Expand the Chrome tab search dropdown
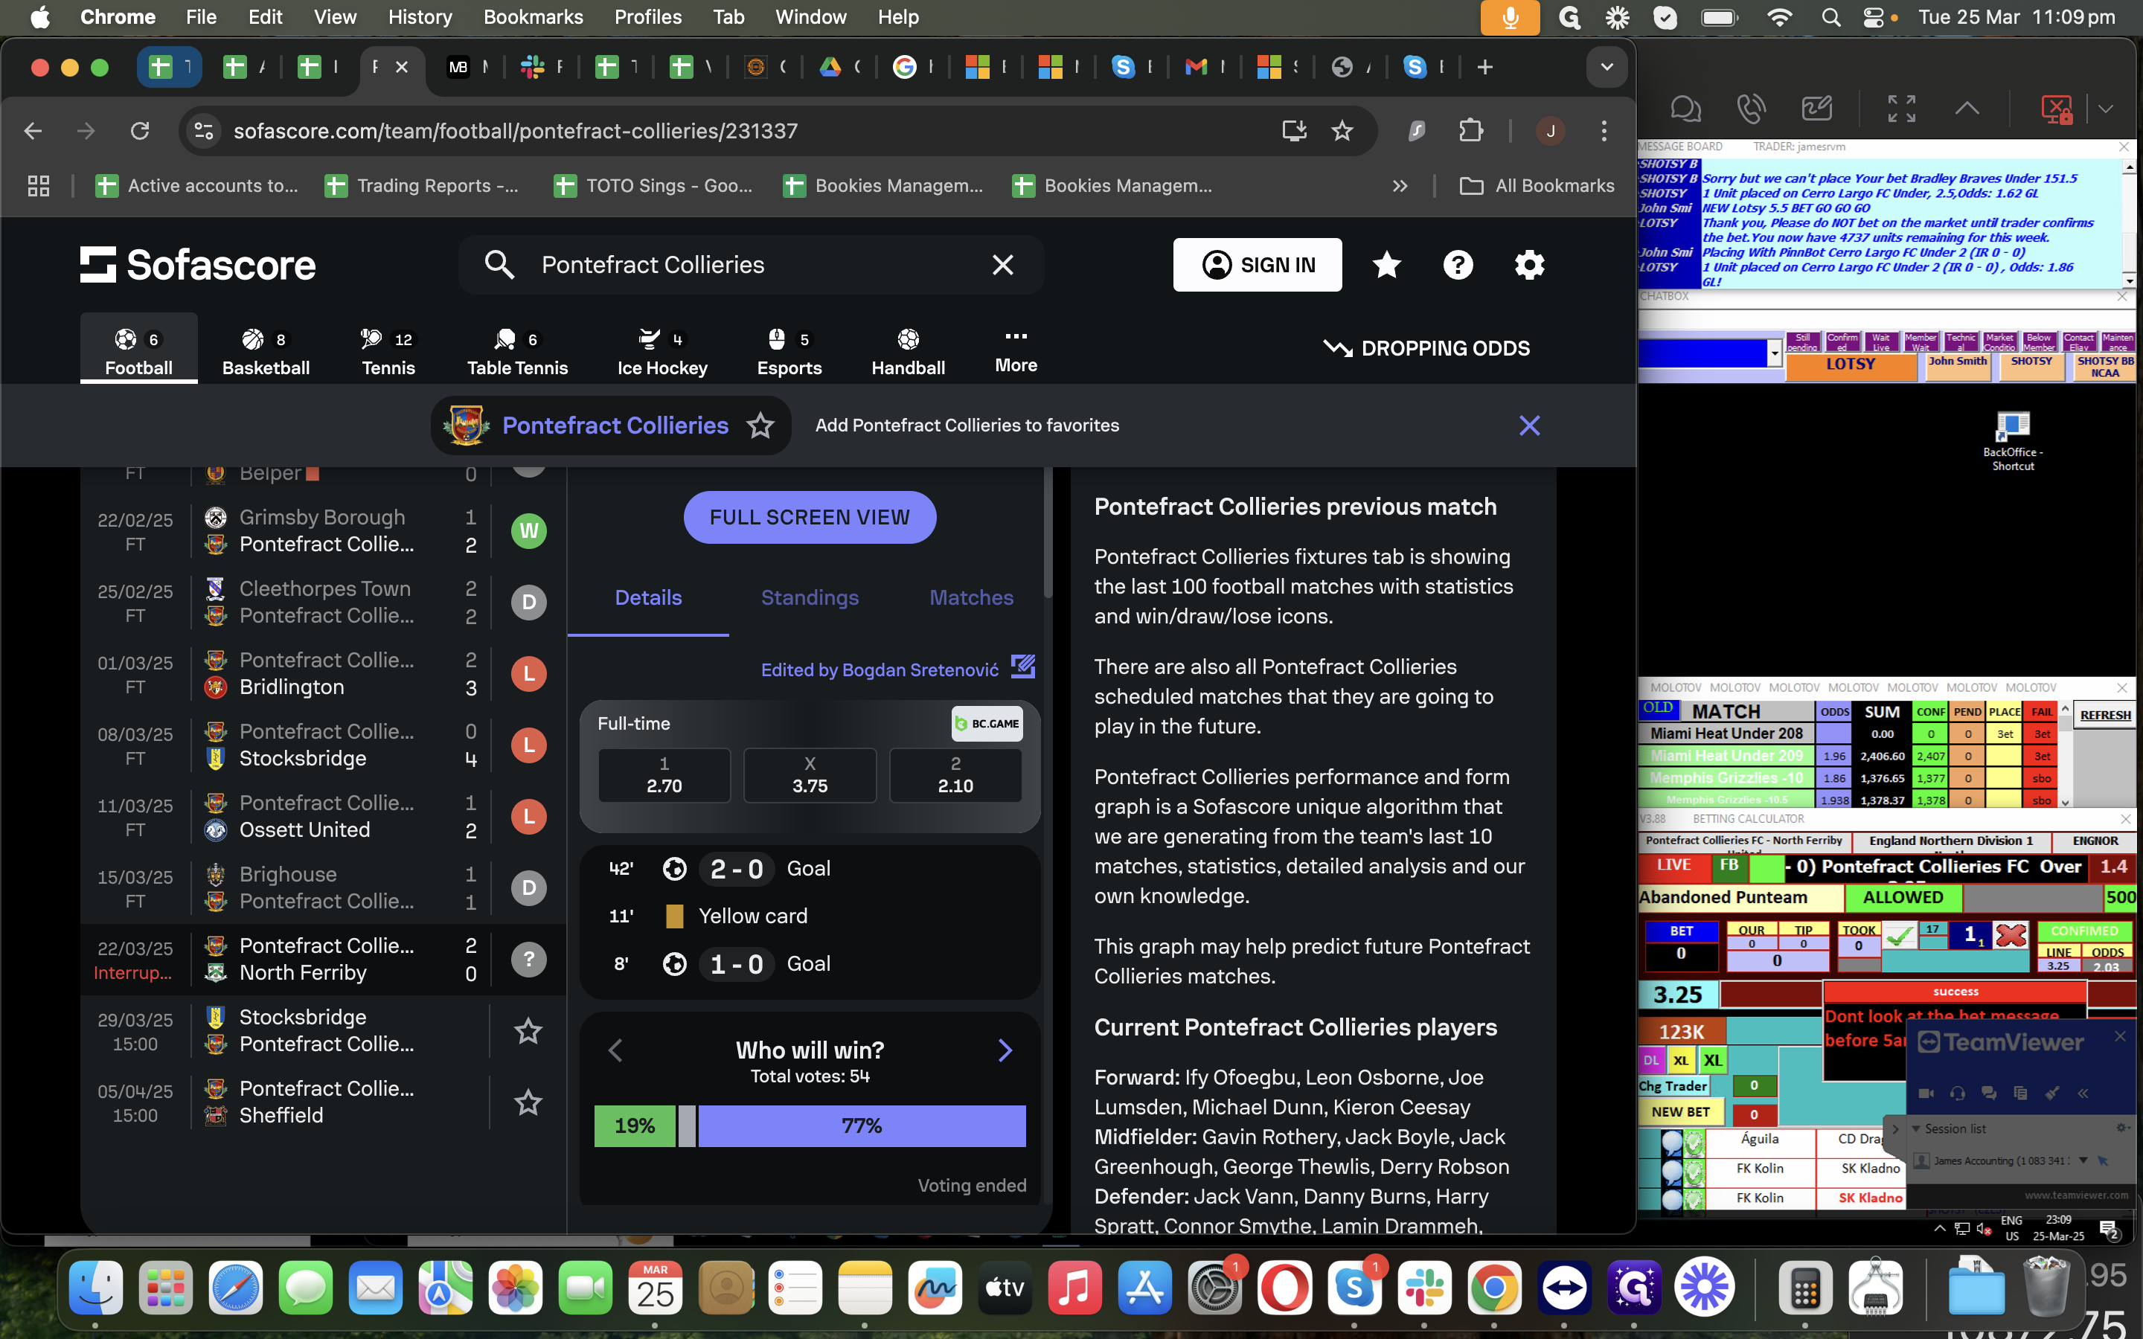 (1607, 66)
